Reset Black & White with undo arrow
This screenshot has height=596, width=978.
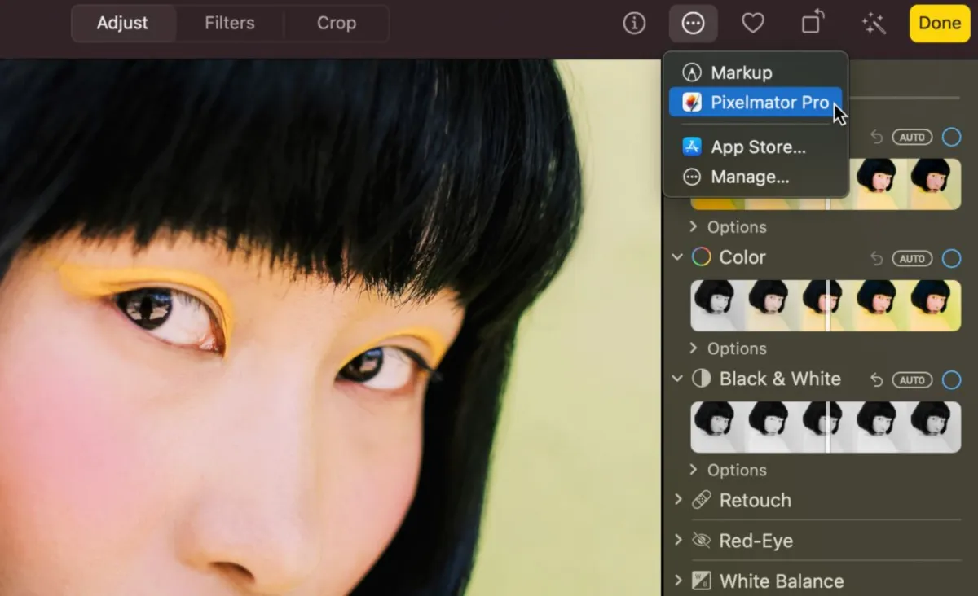click(876, 379)
